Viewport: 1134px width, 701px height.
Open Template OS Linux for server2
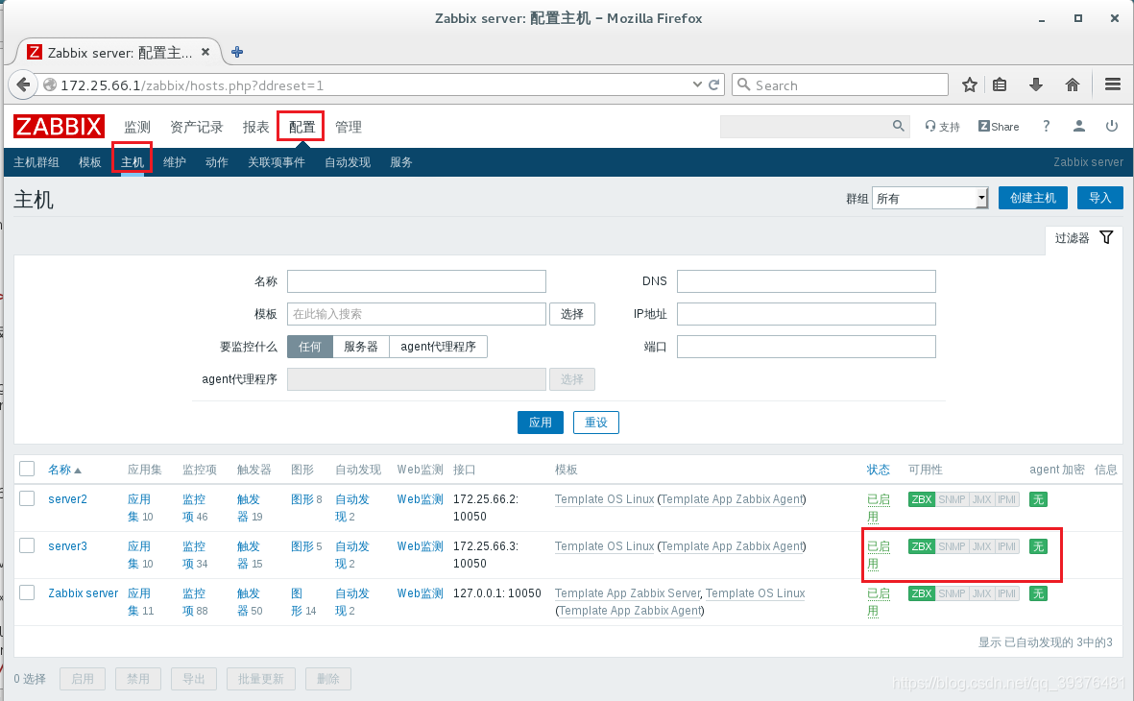coord(604,499)
